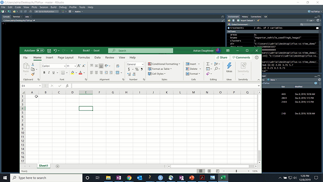Apply the yellow Fill Color swatch

point(73,73)
